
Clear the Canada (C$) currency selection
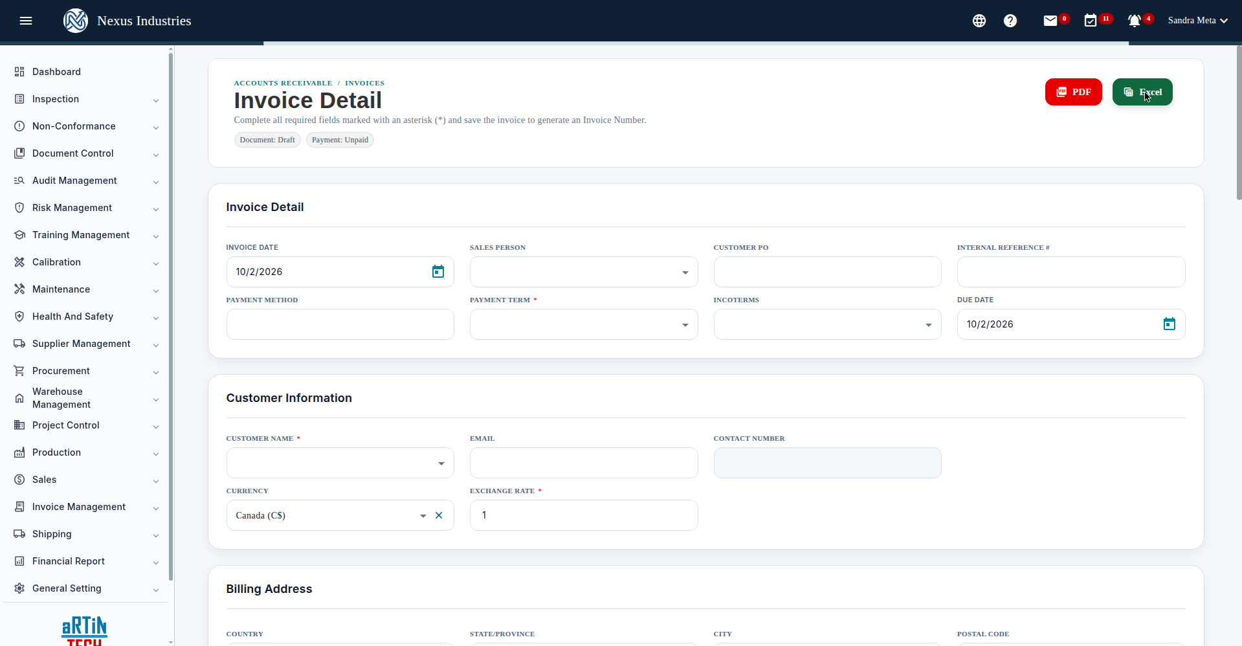[439, 515]
